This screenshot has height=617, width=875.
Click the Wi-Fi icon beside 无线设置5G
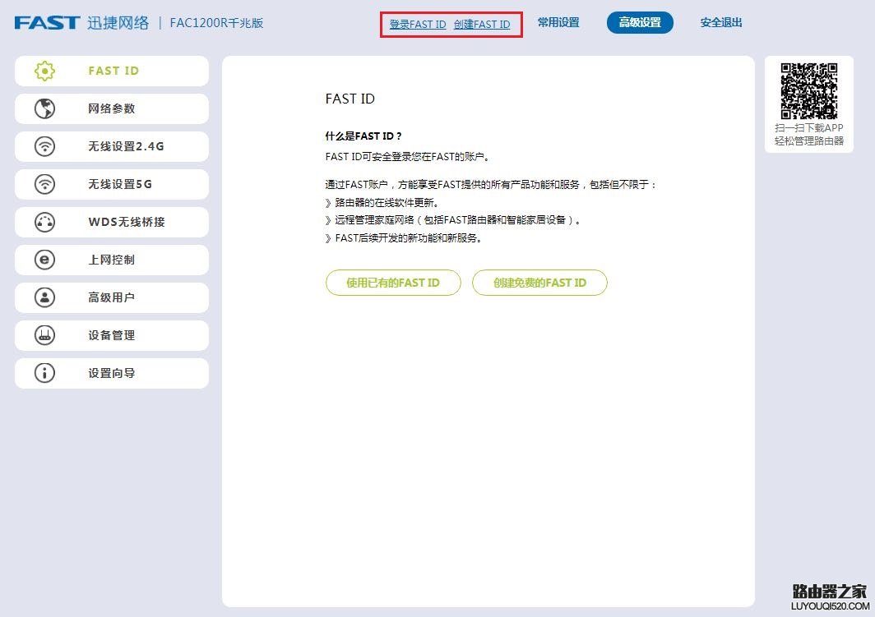44,184
